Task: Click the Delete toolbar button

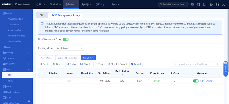Action: coord(58,64)
